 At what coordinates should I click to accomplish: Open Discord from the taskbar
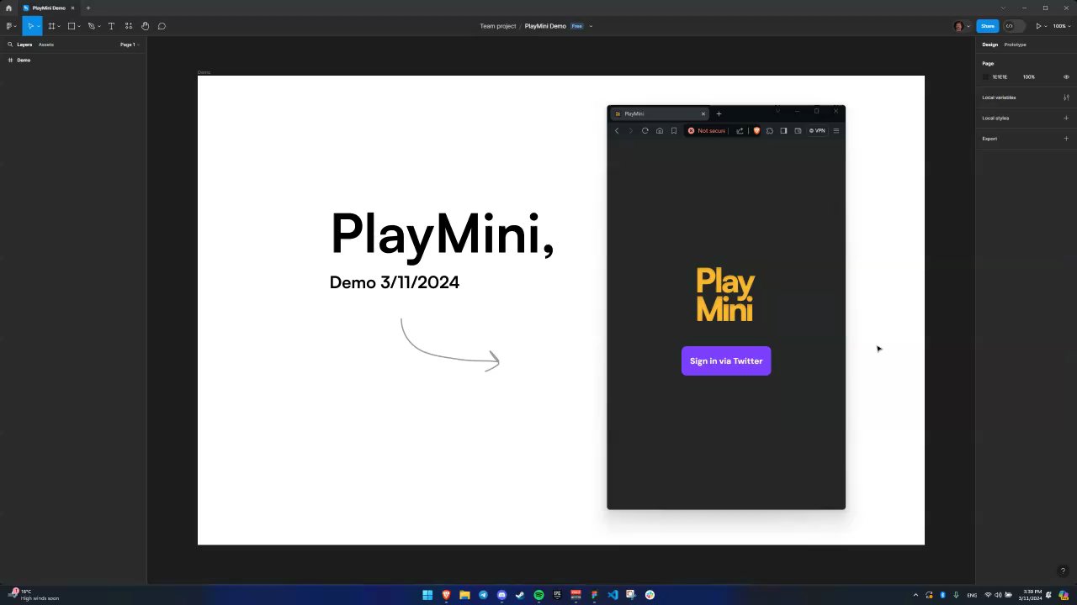[501, 595]
